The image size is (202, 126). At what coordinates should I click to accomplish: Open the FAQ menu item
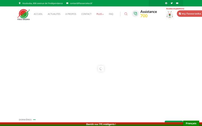111,14
